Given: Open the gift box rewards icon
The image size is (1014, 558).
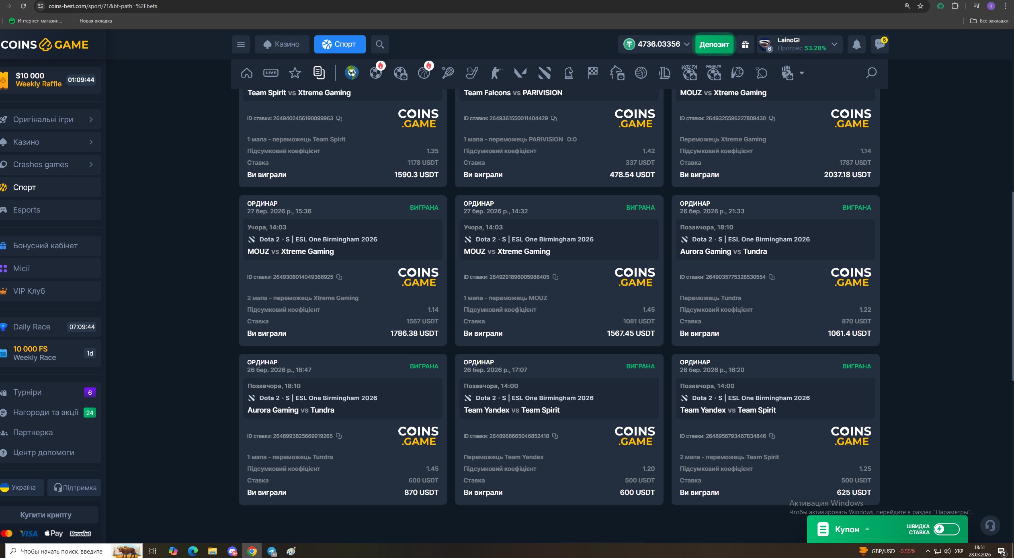Looking at the screenshot, I should pos(745,45).
